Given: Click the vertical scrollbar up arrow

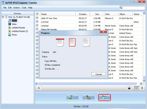Looking at the screenshot, I should pyautogui.click(x=144, y=13).
